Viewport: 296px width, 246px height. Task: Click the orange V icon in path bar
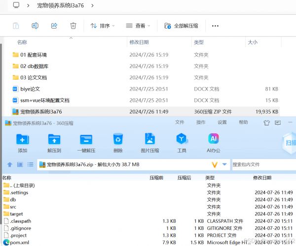click(215, 165)
